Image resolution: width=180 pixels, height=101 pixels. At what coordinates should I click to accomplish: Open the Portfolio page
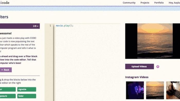pyautogui.click(x=159, y=3)
